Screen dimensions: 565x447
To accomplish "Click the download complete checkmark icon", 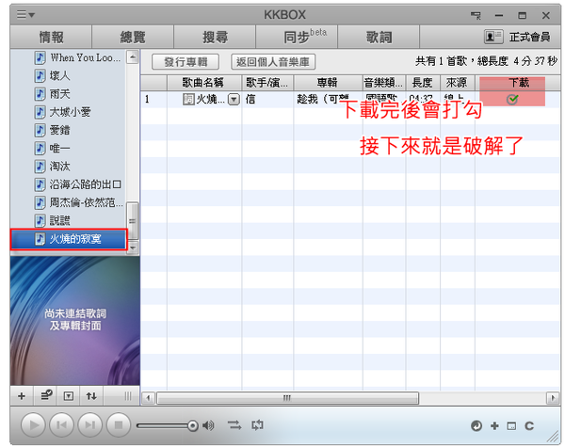I will tap(512, 99).
